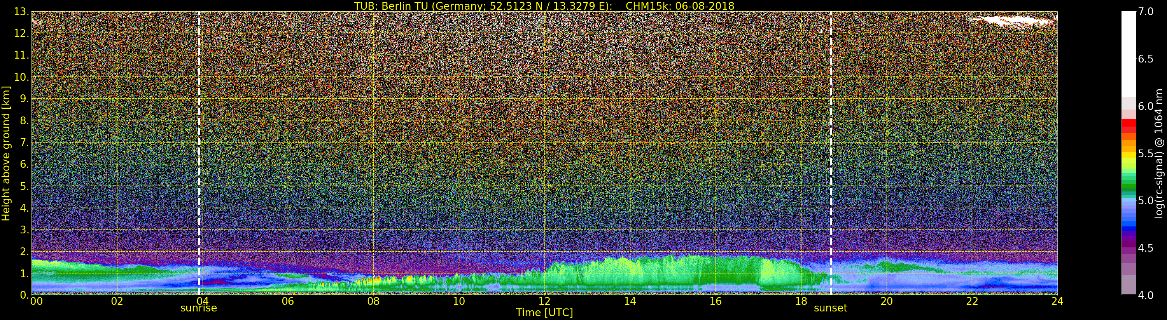The image size is (1167, 320).
Task: Select the white dashed sunset line
Action: 831,153
